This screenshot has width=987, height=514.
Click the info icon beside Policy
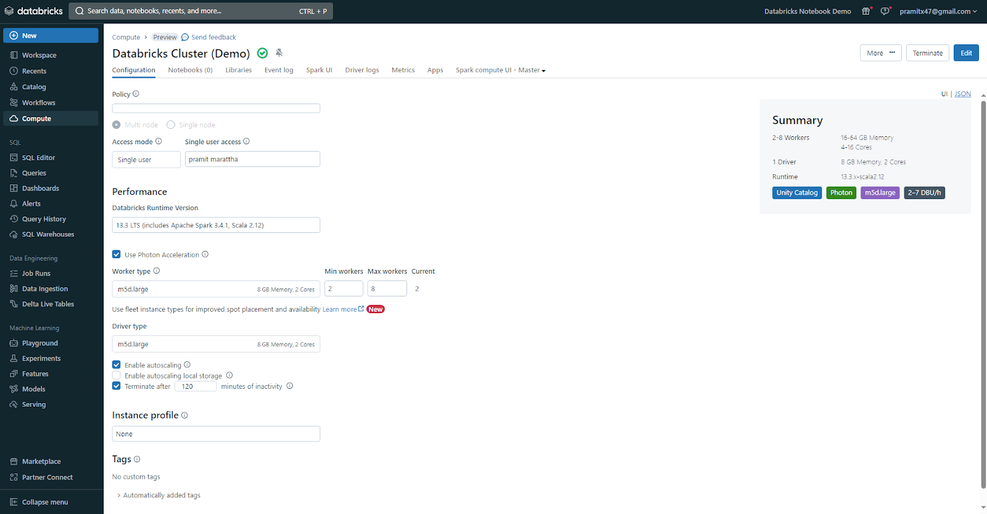[x=136, y=94]
